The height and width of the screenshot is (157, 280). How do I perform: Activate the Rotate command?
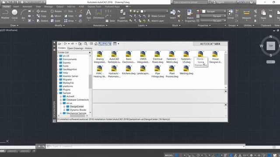pos(56,11)
